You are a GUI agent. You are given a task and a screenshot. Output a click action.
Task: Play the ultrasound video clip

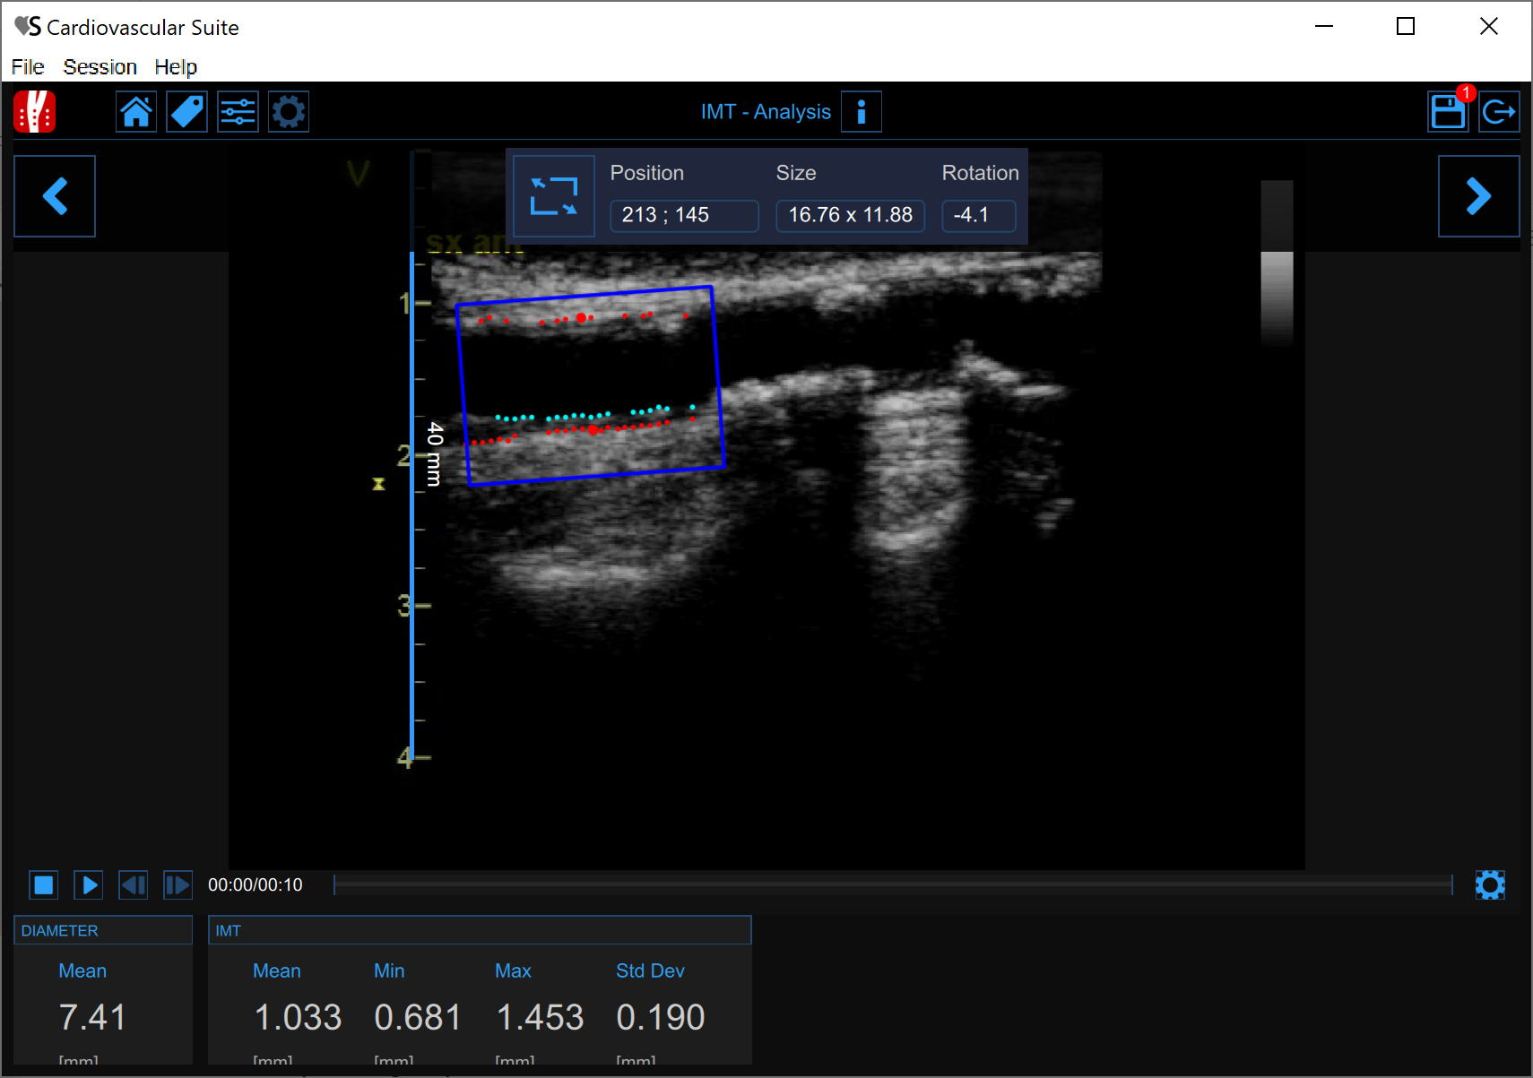coord(89,885)
